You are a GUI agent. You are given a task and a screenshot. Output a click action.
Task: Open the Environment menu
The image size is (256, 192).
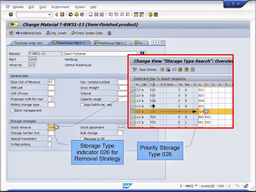(60, 7)
